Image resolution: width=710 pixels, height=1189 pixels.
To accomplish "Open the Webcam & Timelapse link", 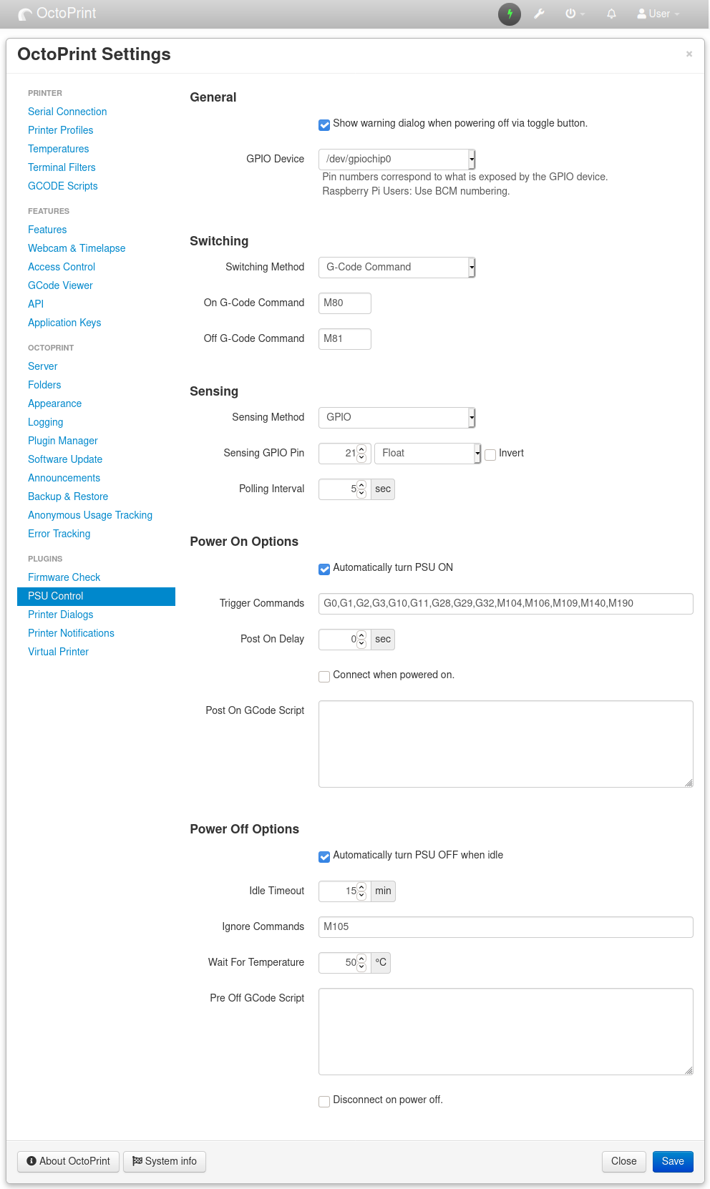I will click(77, 248).
